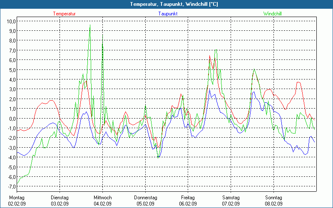
Task: Select the Mittwoch 04.02.09 axis label
Action: click(102, 201)
